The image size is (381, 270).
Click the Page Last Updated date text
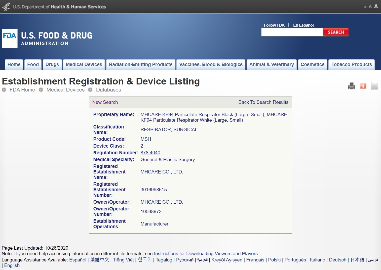coord(35,248)
